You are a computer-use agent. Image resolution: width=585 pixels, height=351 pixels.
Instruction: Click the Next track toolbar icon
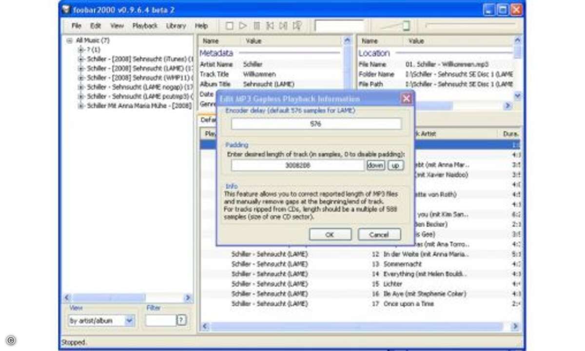coord(283,26)
